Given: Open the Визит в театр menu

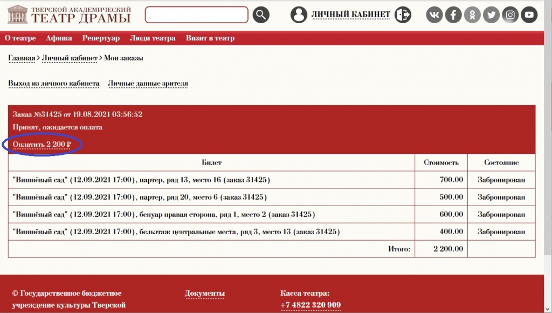Looking at the screenshot, I should [210, 38].
